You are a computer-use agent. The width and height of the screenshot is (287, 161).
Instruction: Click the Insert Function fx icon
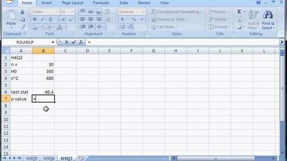point(81,42)
